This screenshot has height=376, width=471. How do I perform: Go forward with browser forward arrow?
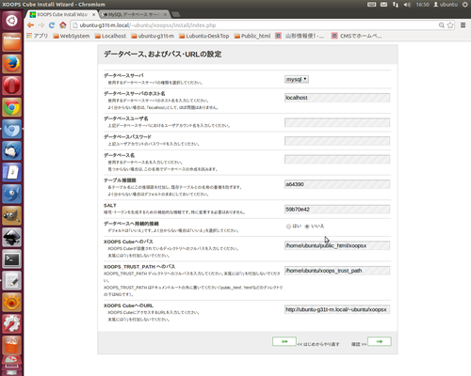pyautogui.click(x=41, y=25)
